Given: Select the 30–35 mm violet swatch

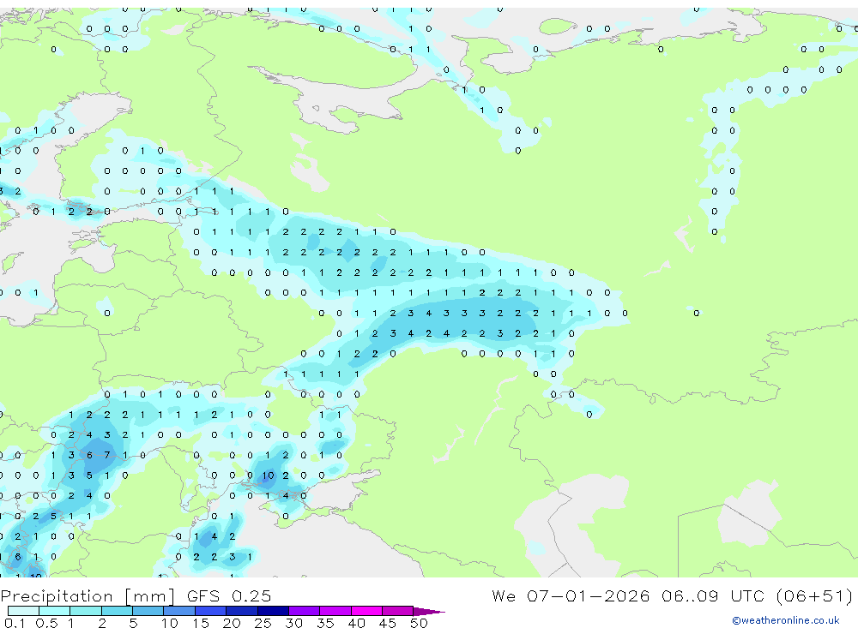Looking at the screenshot, I should click(x=305, y=611).
